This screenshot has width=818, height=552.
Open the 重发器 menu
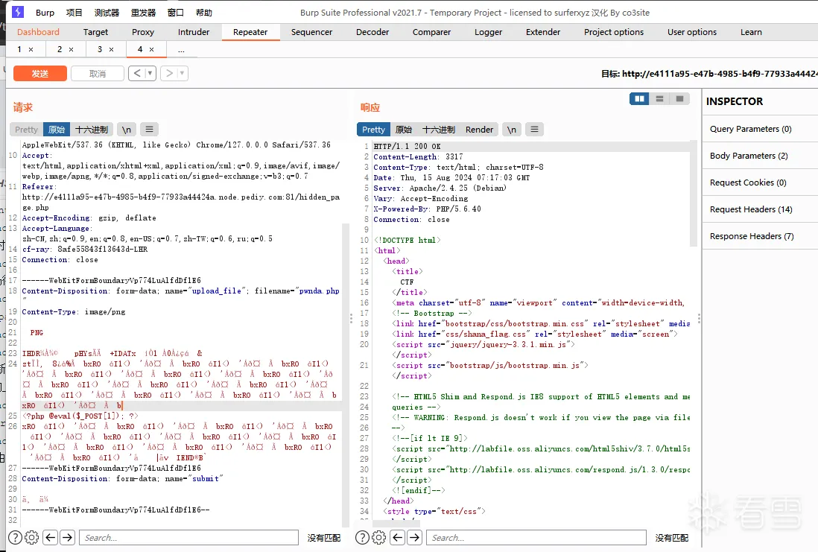tap(143, 13)
